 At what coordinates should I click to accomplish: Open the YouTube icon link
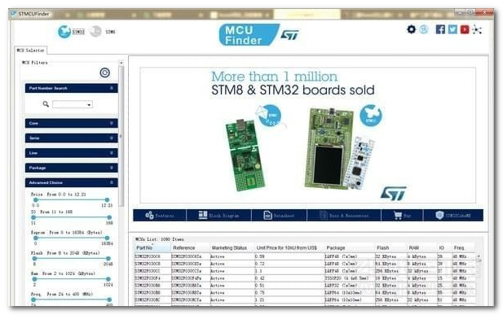coord(465,29)
